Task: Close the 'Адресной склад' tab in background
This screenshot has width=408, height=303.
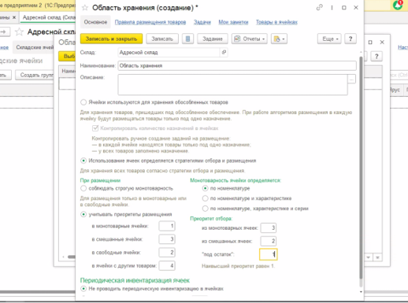Action: pos(14,17)
